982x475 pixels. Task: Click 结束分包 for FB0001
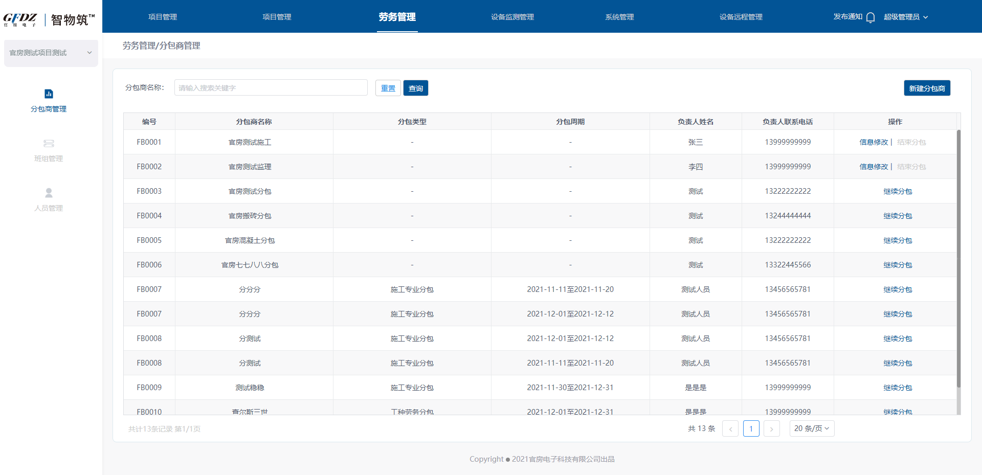[x=911, y=142]
